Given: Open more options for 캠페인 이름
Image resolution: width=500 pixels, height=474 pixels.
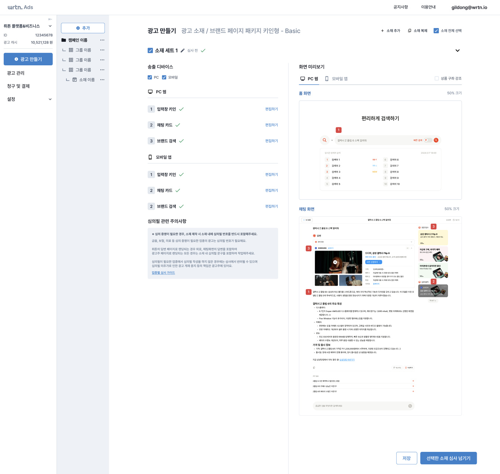Looking at the screenshot, I should coord(102,40).
